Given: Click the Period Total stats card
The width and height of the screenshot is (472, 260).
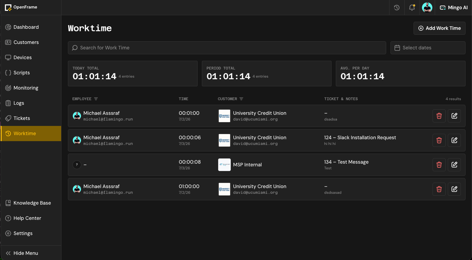Looking at the screenshot, I should [267, 74].
